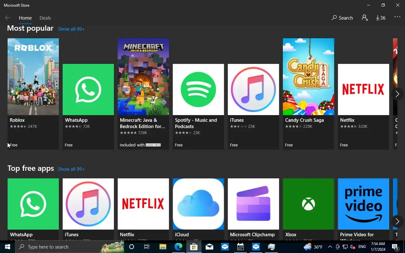
Task: Open the account sign-in icon
Action: point(365,18)
